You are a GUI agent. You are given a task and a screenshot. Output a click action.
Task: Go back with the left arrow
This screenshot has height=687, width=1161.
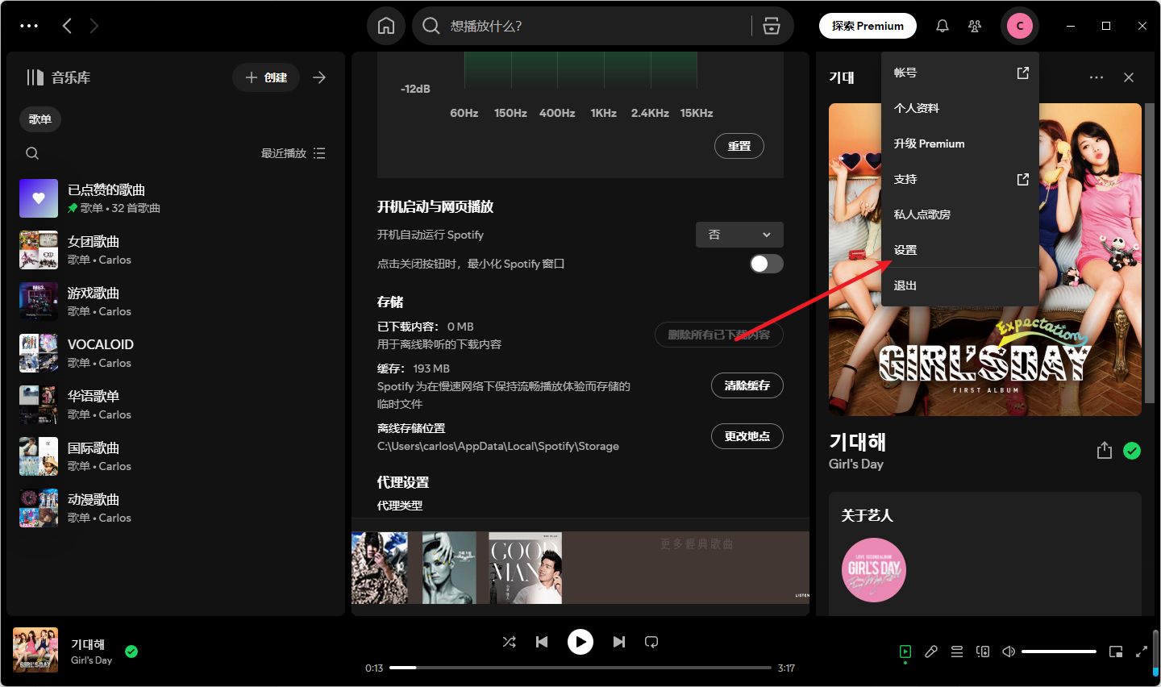pyautogui.click(x=67, y=26)
